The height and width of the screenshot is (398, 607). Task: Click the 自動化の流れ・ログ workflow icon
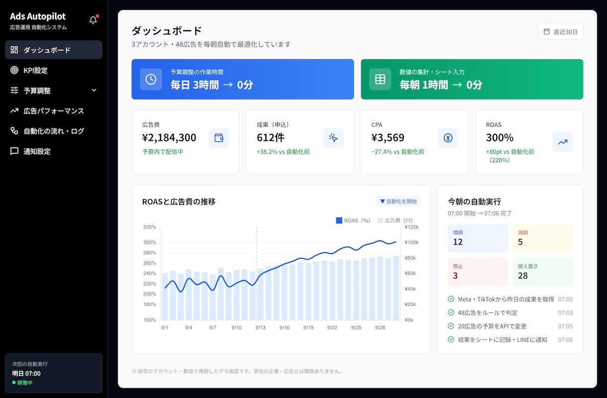[14, 131]
